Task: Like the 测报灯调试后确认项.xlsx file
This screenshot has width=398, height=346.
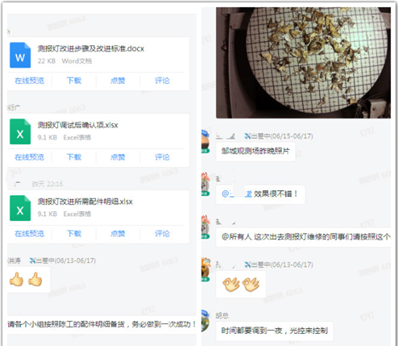Action: coord(118,157)
